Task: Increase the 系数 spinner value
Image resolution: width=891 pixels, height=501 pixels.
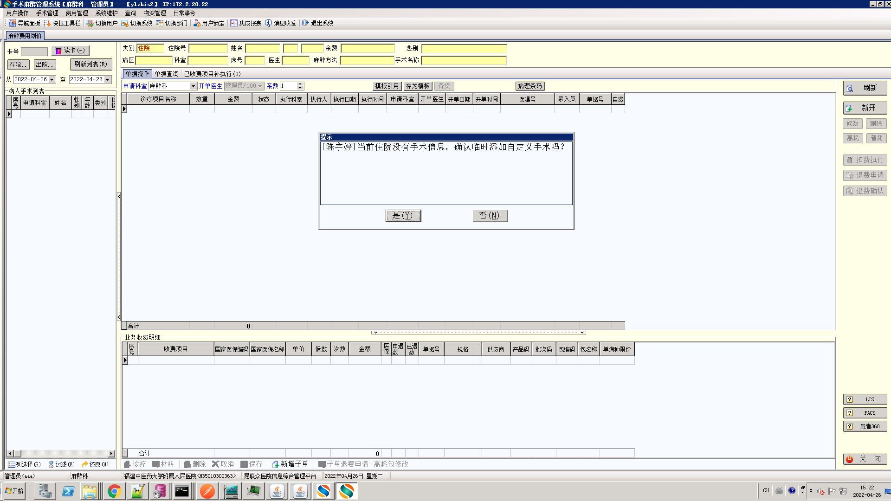Action: point(300,84)
